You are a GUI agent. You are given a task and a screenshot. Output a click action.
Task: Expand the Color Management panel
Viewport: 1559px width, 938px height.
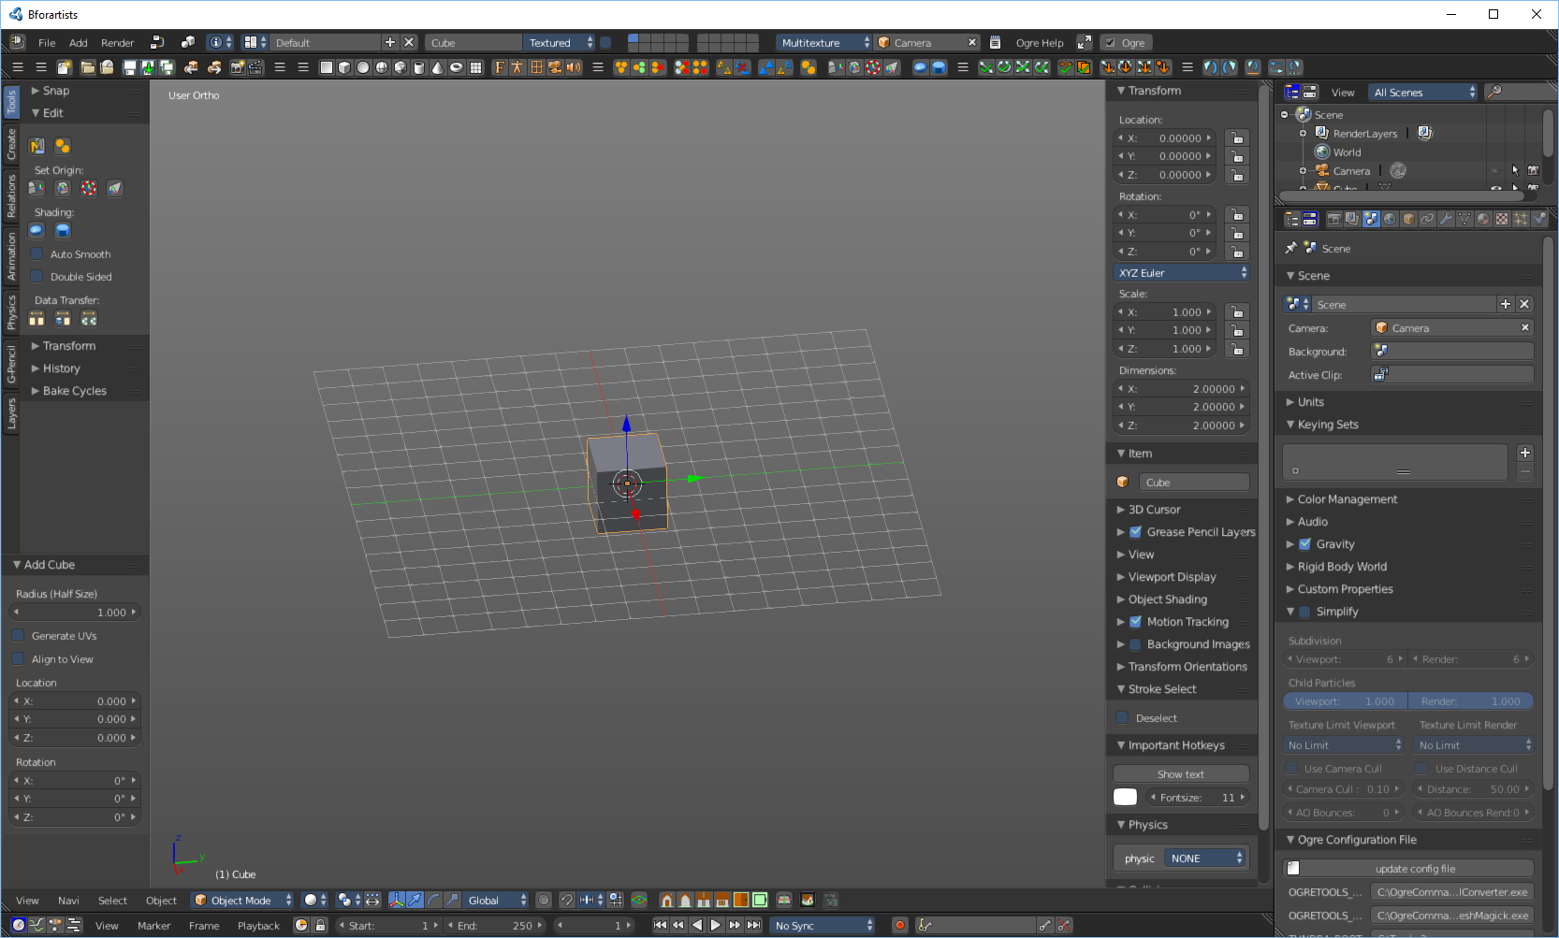coord(1347,499)
